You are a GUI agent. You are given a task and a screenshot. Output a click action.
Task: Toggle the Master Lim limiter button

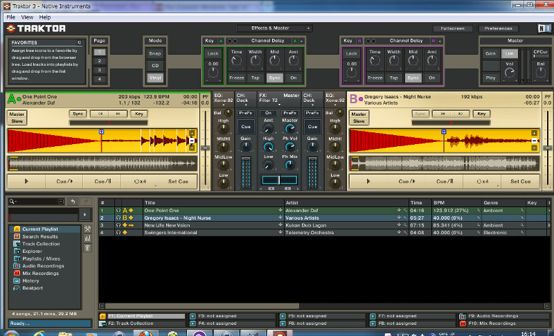coord(510,54)
